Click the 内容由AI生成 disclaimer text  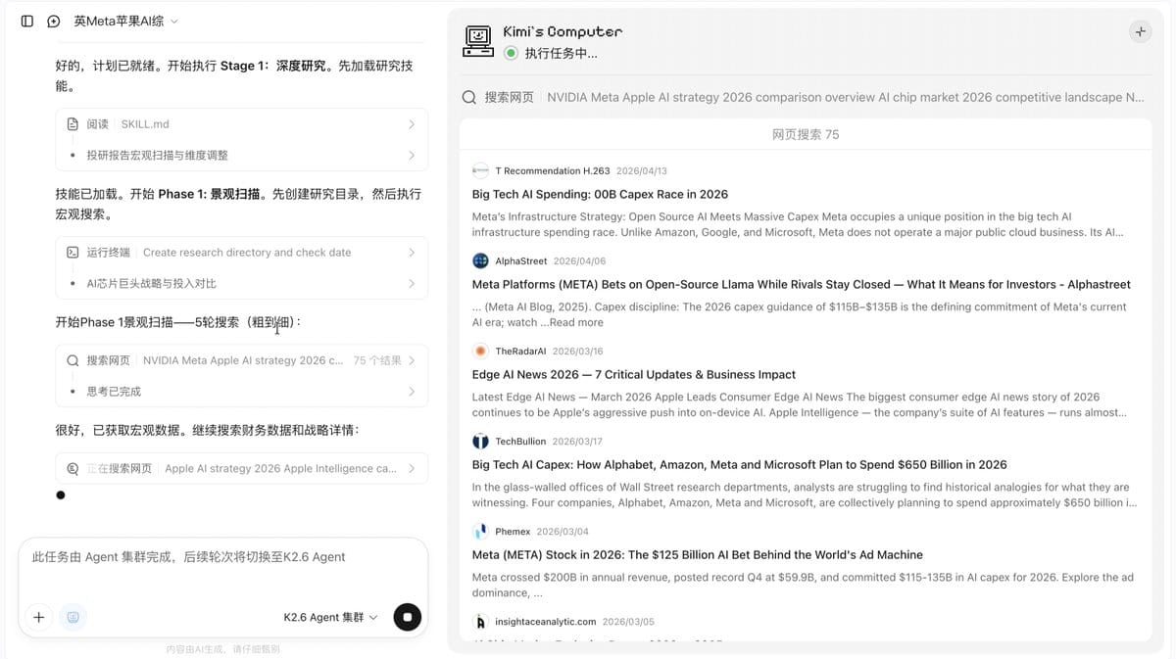click(222, 648)
